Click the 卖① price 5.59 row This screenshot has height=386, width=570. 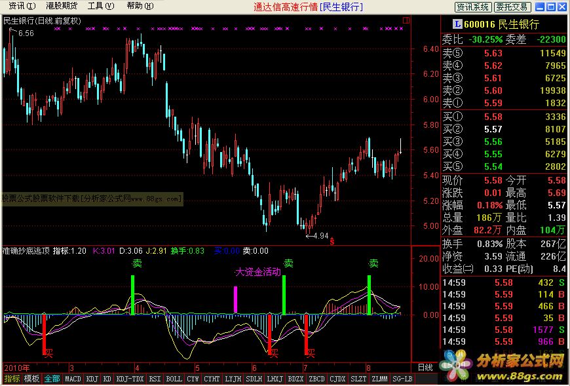point(504,103)
